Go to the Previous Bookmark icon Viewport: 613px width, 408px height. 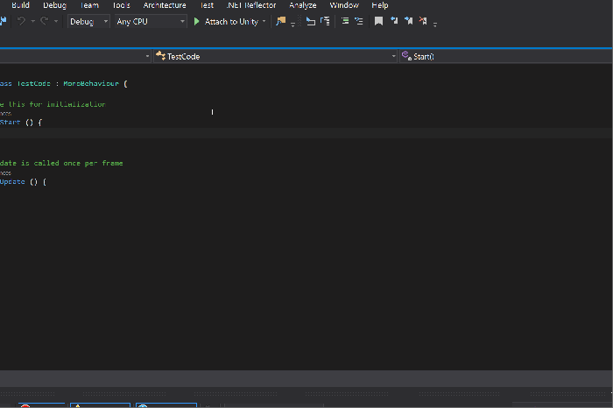(x=394, y=21)
